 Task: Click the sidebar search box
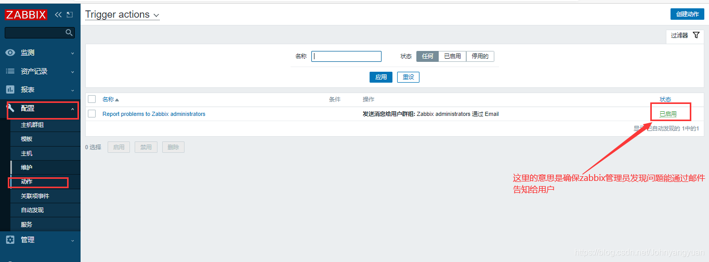pyautogui.click(x=40, y=33)
